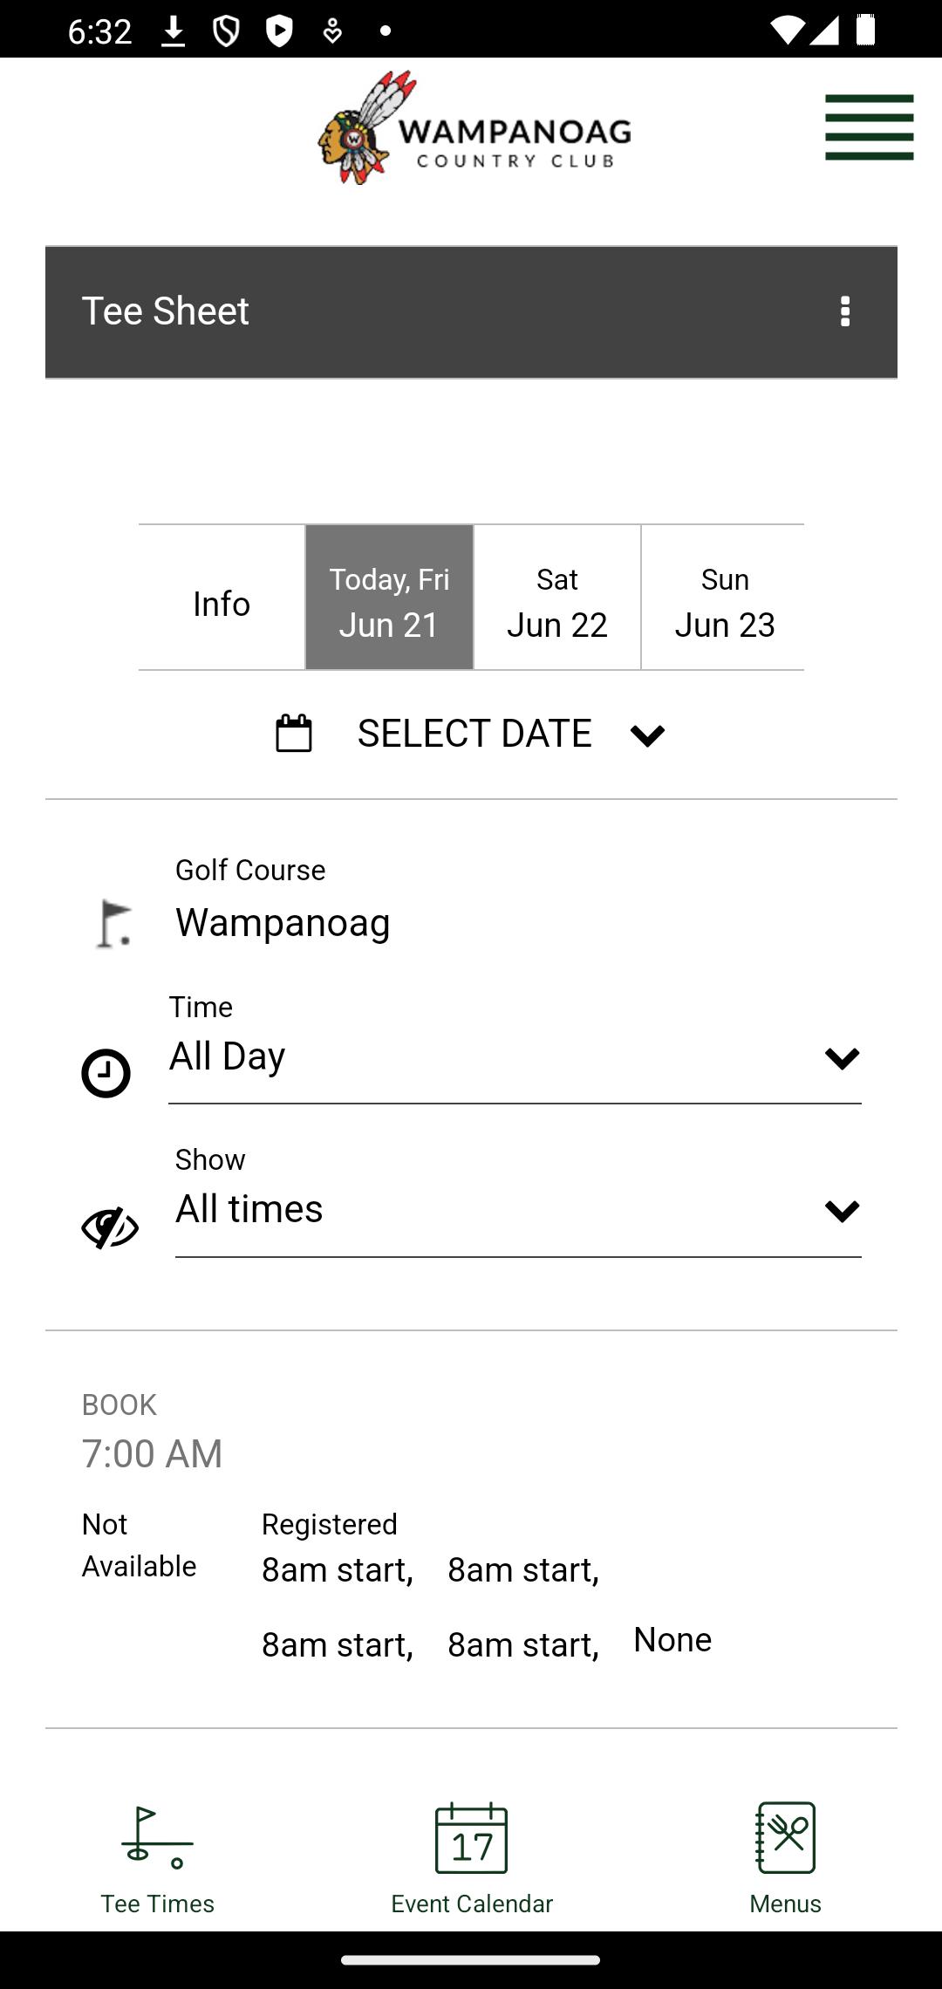The width and height of the screenshot is (942, 1989).
Task: Click the golf flag course icon
Action: click(114, 923)
